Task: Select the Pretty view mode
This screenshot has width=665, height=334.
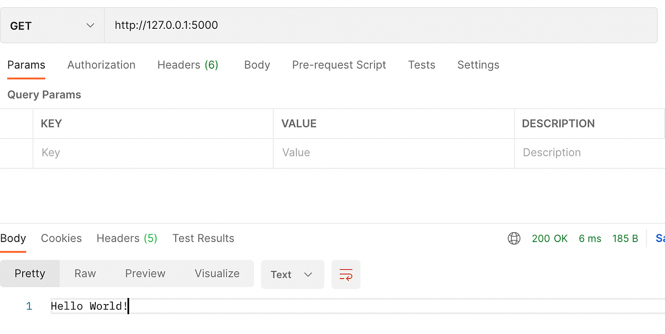Action: click(x=30, y=273)
